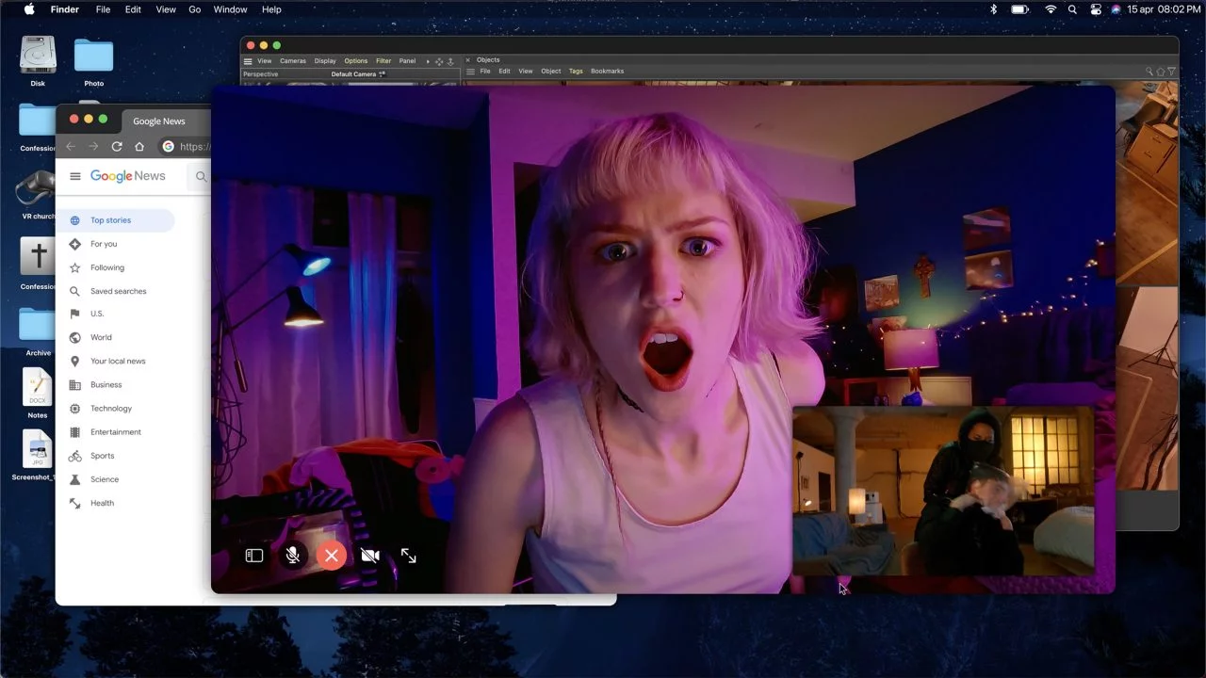Open Control Center in the menu bar
The image size is (1206, 678).
pos(1096,9)
